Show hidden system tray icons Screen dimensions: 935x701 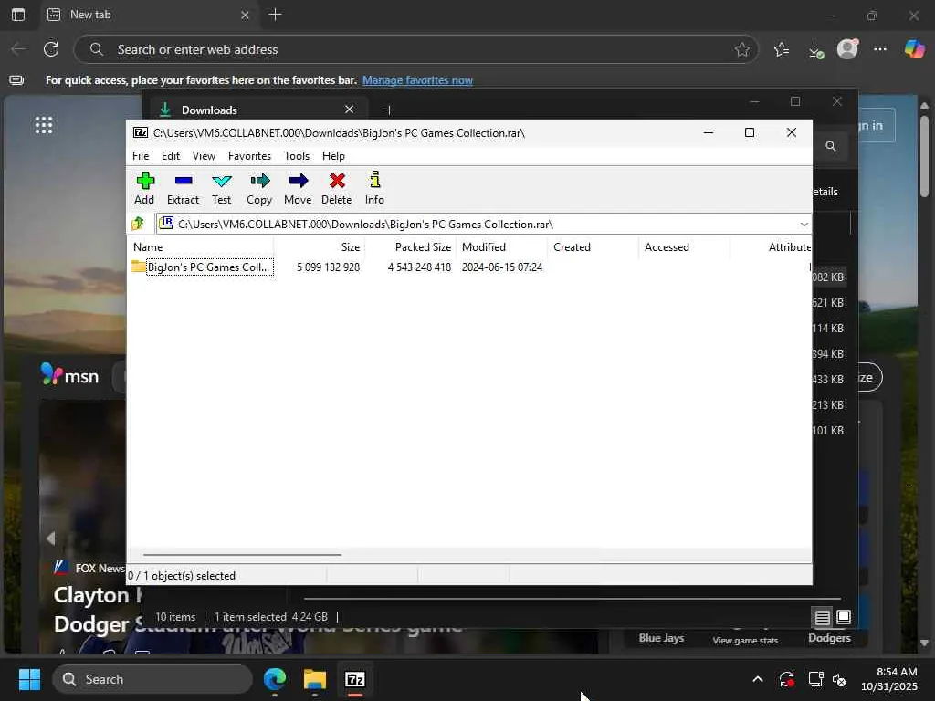point(757,679)
